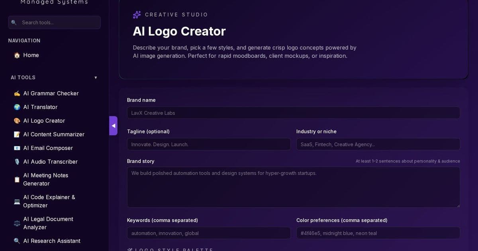Click the AI Research Assistant magnifier icon
The image size is (478, 251).
17,241
